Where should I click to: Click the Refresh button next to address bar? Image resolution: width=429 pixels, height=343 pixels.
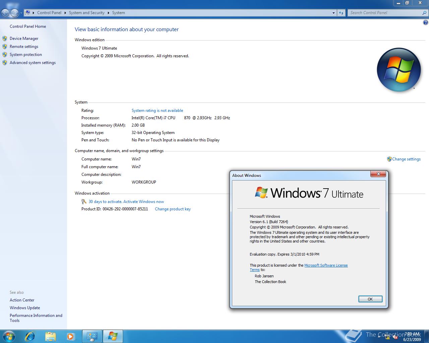point(341,13)
